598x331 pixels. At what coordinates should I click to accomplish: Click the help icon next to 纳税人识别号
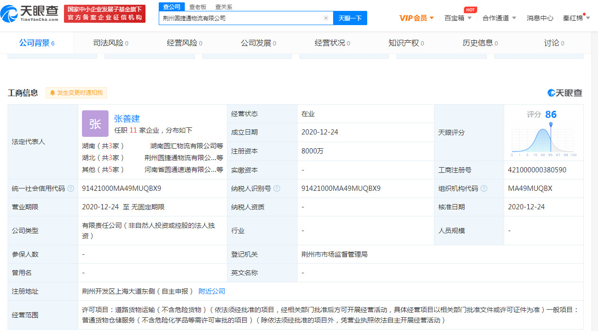coord(277,188)
